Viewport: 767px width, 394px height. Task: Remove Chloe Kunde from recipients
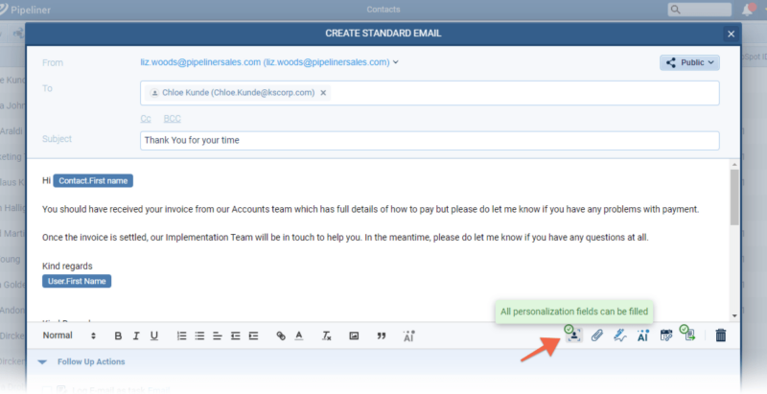coord(323,93)
